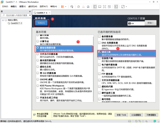Click the pause virtual machine icon
This screenshot has width=160, height=123.
point(62,7)
